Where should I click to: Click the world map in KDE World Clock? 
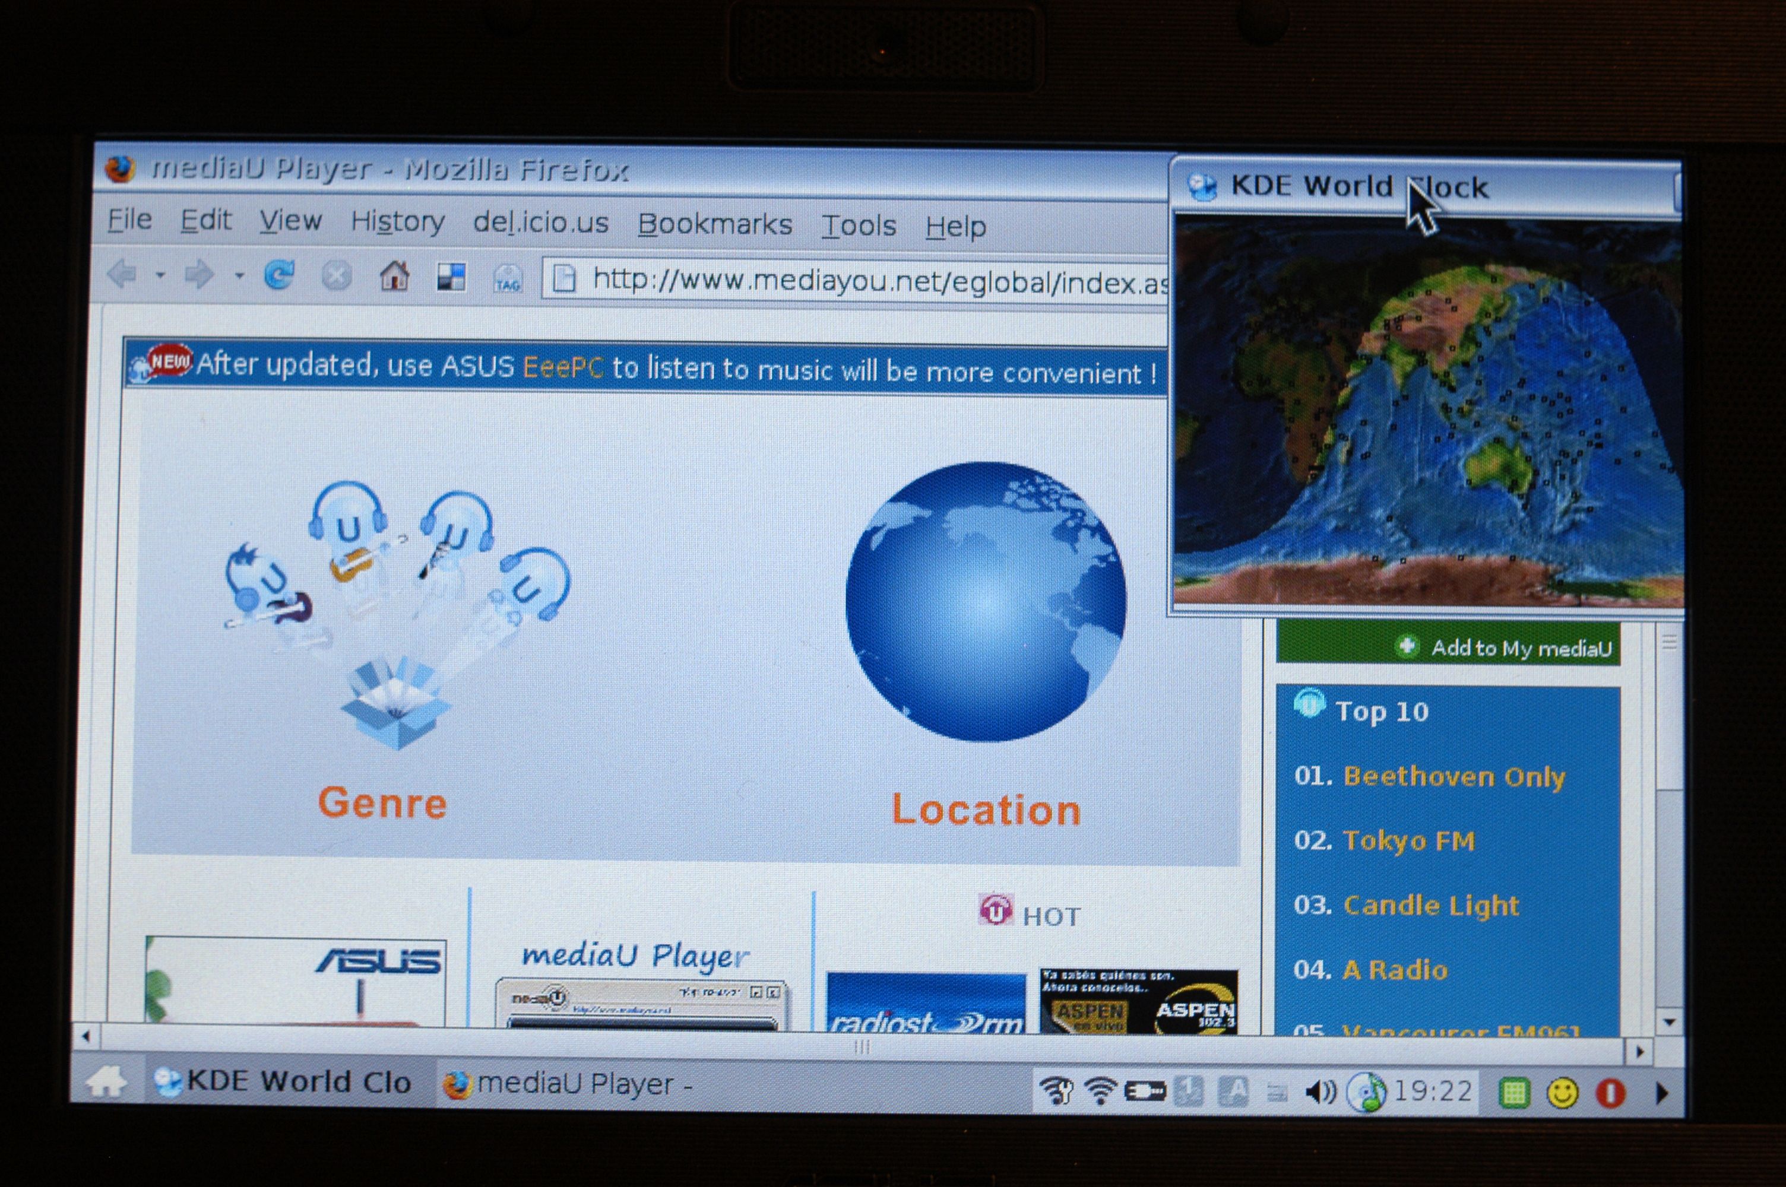pos(1428,410)
